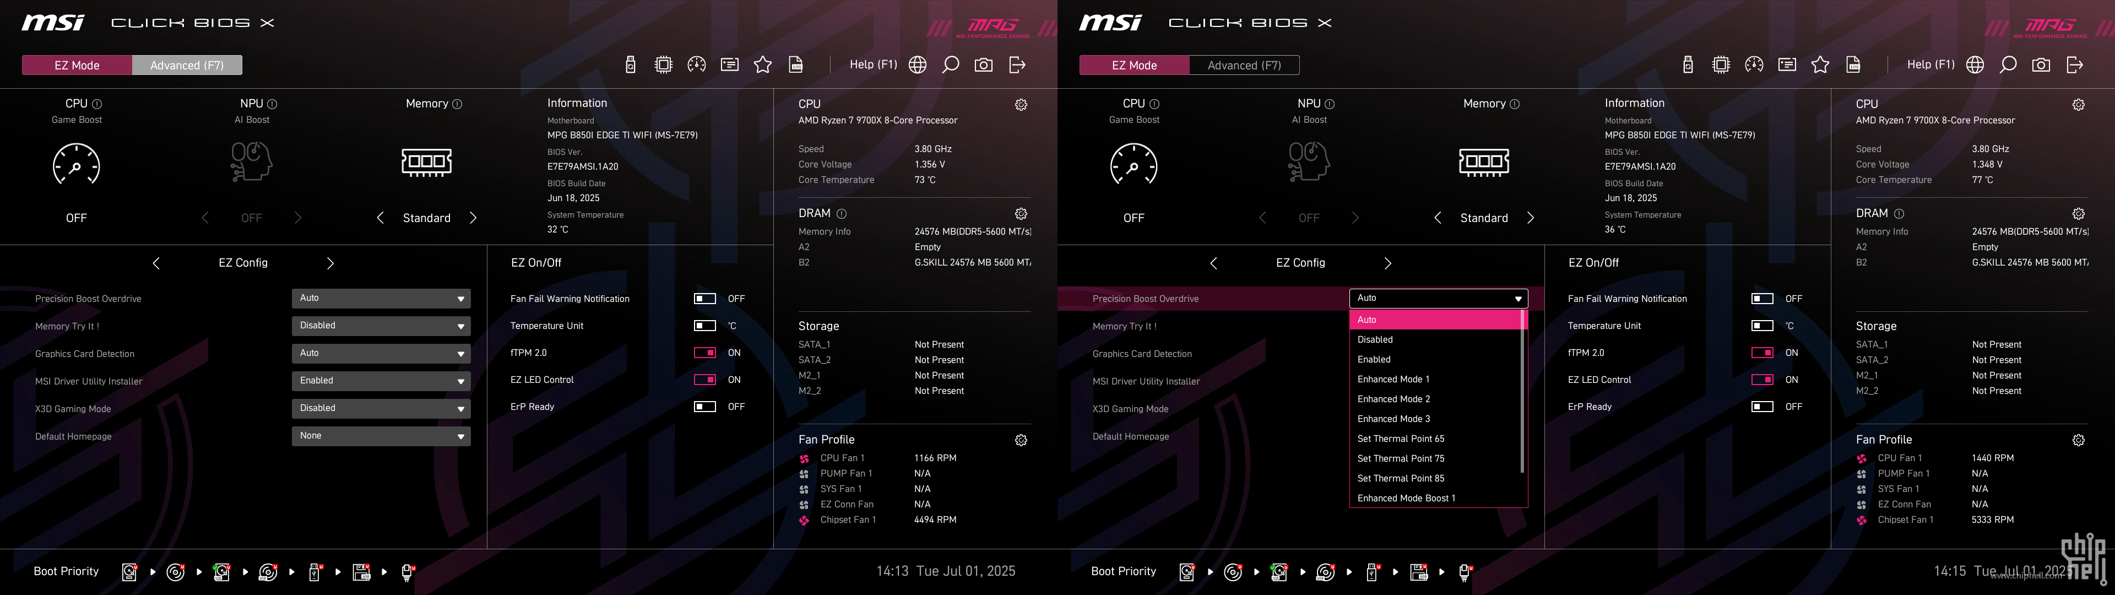The height and width of the screenshot is (595, 2115).
Task: Collapse open Precision Boost Overdrive dropdown, right screen
Action: [x=1439, y=298]
